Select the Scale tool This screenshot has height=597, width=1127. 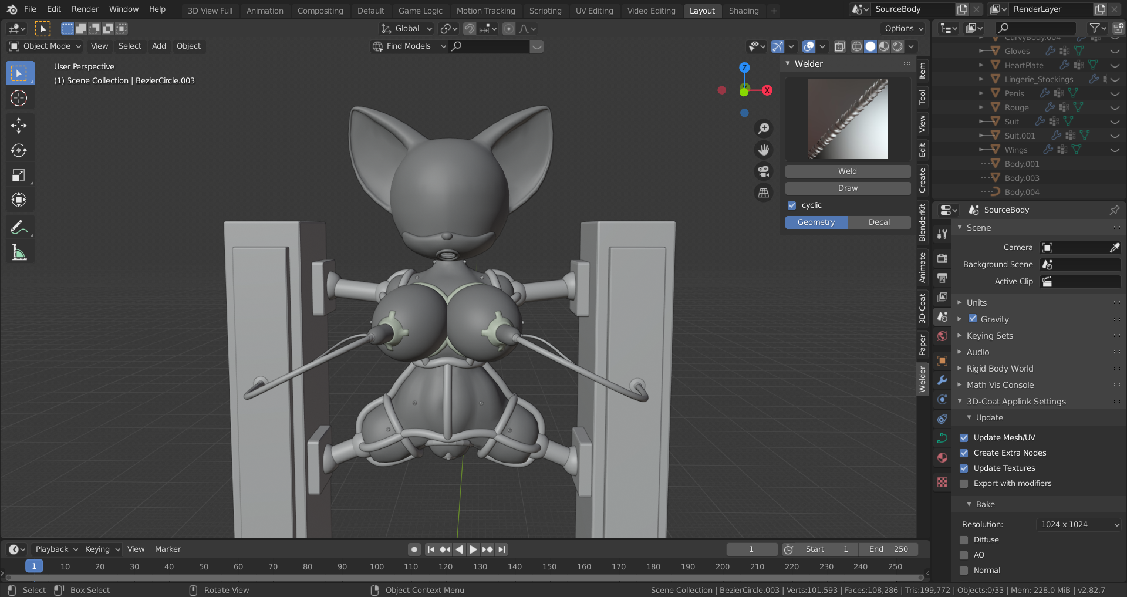19,175
